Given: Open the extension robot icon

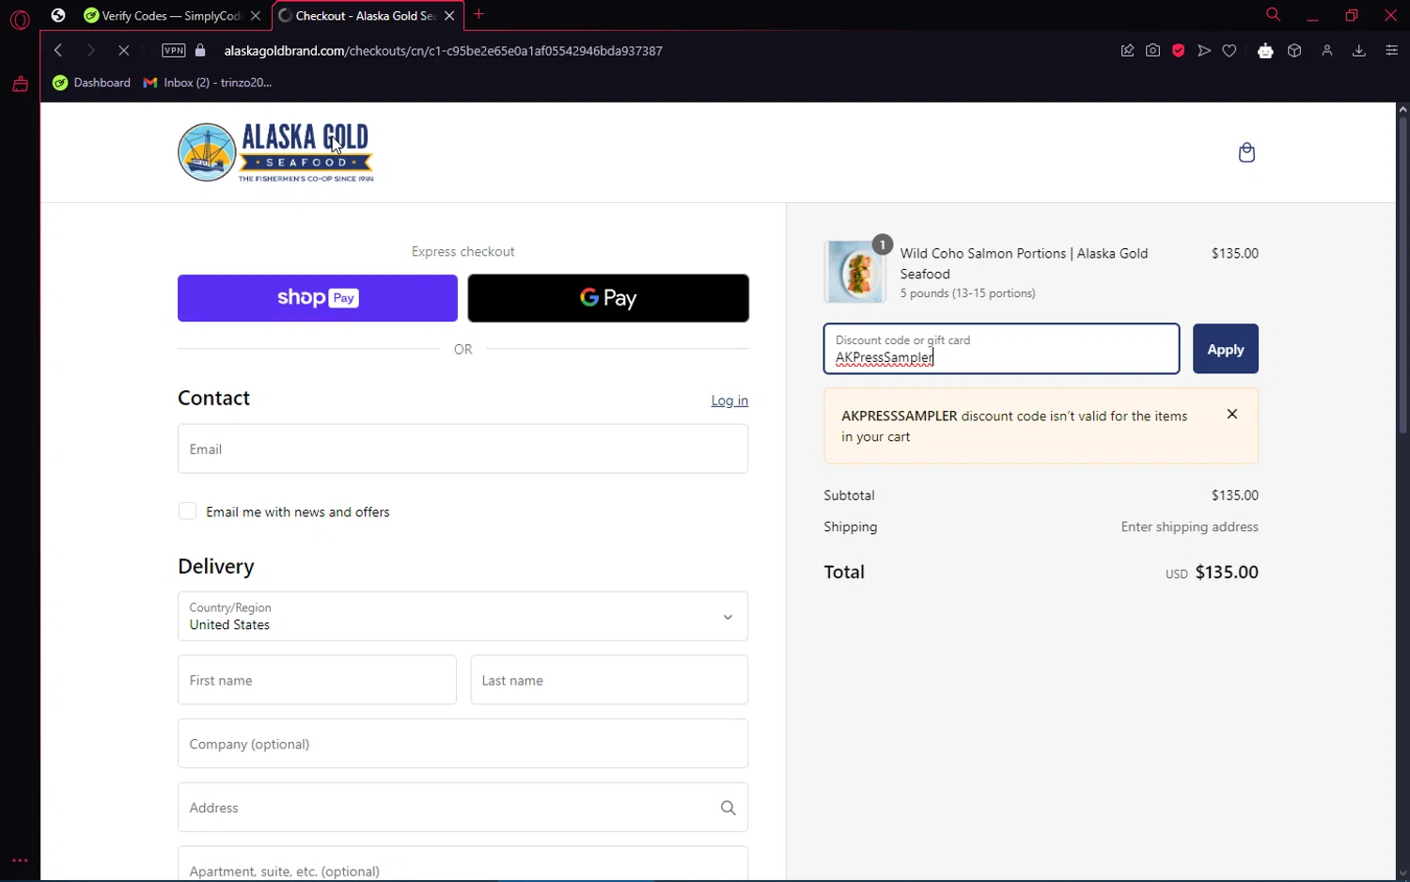Looking at the screenshot, I should pos(1265,51).
